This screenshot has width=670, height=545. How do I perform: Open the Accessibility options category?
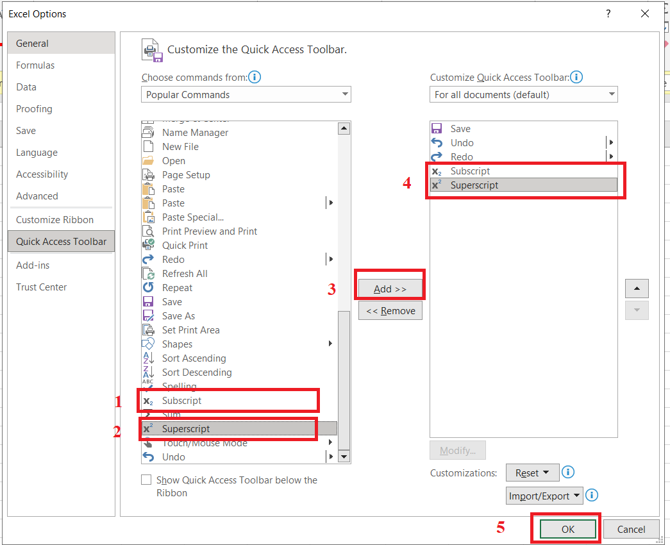61,174
